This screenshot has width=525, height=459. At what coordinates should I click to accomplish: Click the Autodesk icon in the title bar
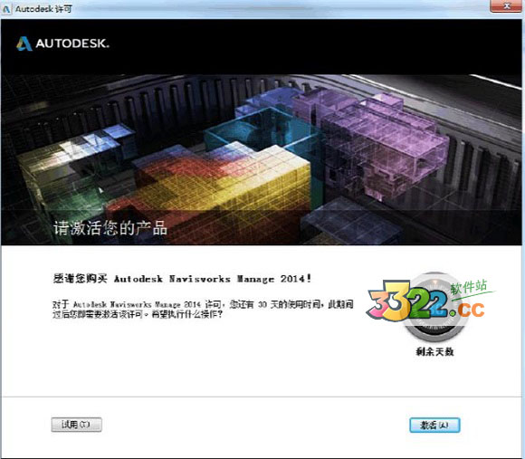tap(6, 9)
